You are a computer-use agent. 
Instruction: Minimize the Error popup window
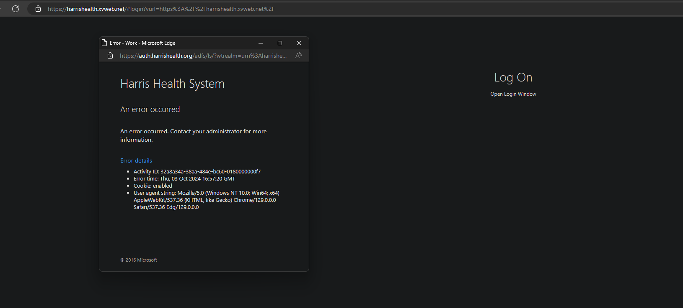click(261, 43)
